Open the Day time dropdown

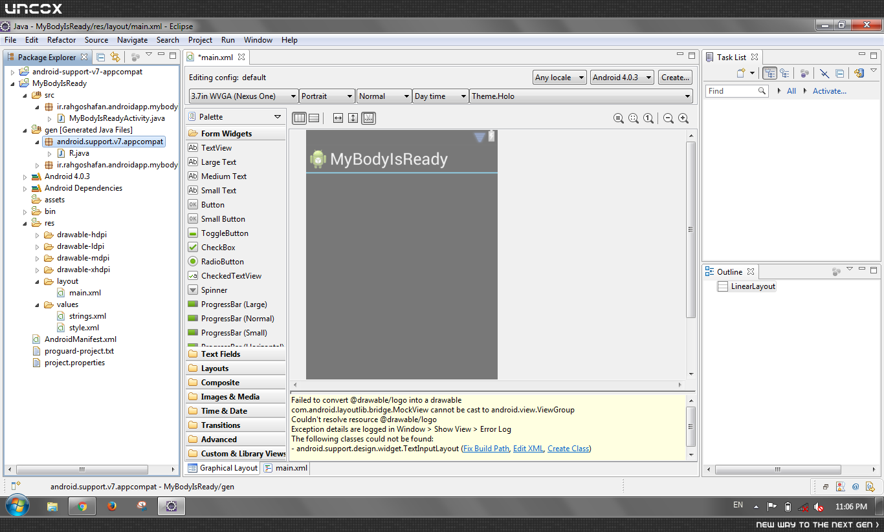click(441, 96)
